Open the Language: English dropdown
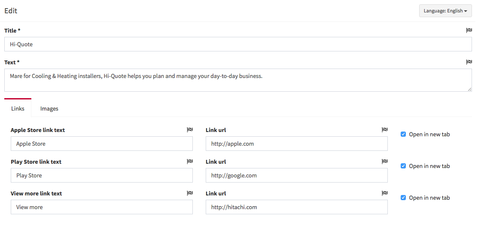The image size is (481, 225). [x=445, y=11]
